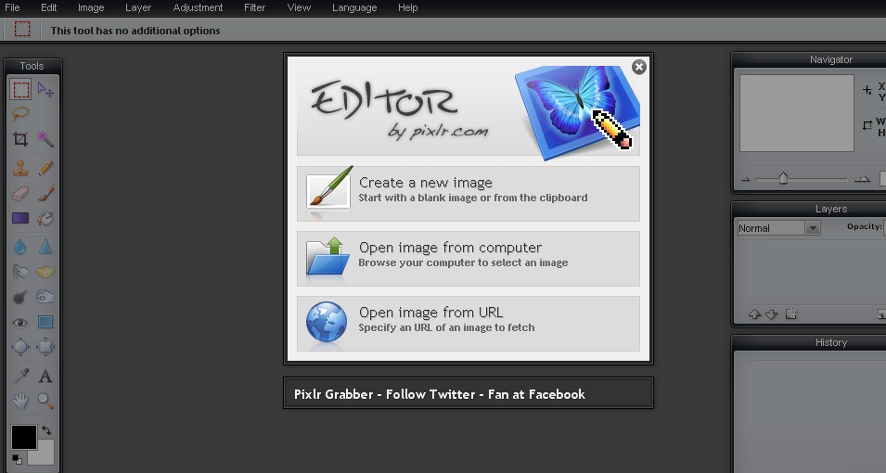
Task: Select the Blur water-drop tool
Action: coord(20,247)
